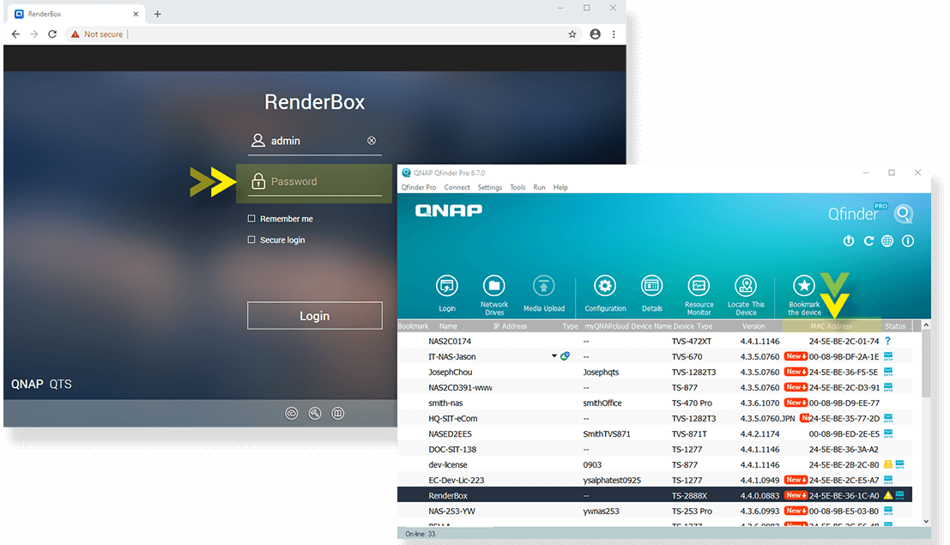This screenshot has width=950, height=545.
Task: Sort by the Version column header
Action: (x=753, y=326)
